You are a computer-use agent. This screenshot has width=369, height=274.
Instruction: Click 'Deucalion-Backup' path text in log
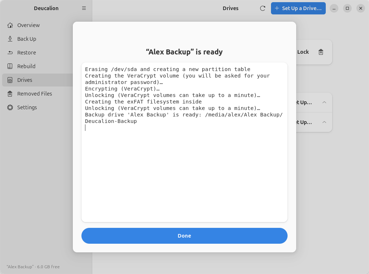pos(111,121)
